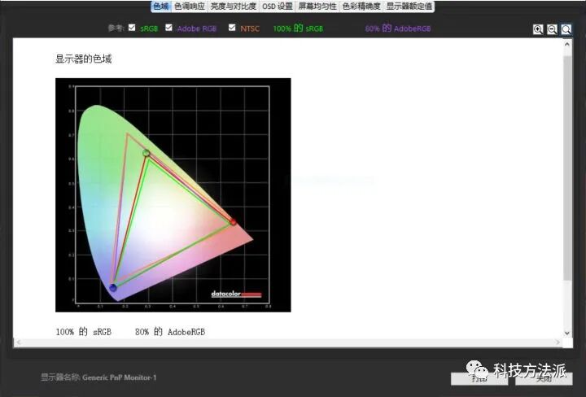Click the 打印 button
586x397 pixels.
pos(479,379)
